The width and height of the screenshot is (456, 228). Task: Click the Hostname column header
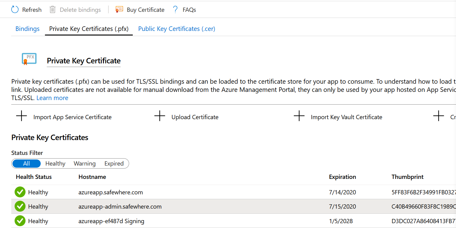coord(92,177)
